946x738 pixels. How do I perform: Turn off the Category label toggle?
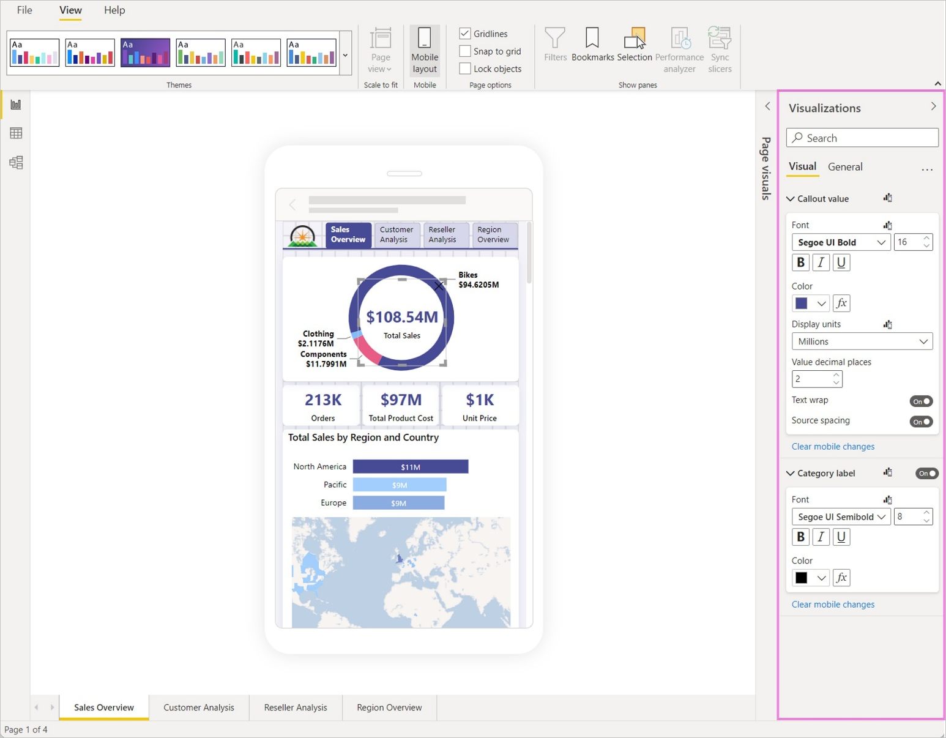tap(926, 473)
